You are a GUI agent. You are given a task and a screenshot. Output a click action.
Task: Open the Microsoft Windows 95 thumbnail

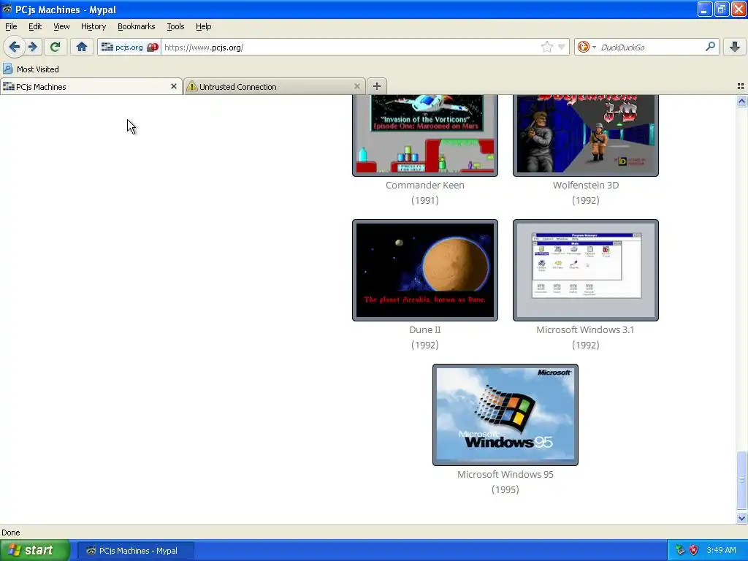tap(505, 415)
